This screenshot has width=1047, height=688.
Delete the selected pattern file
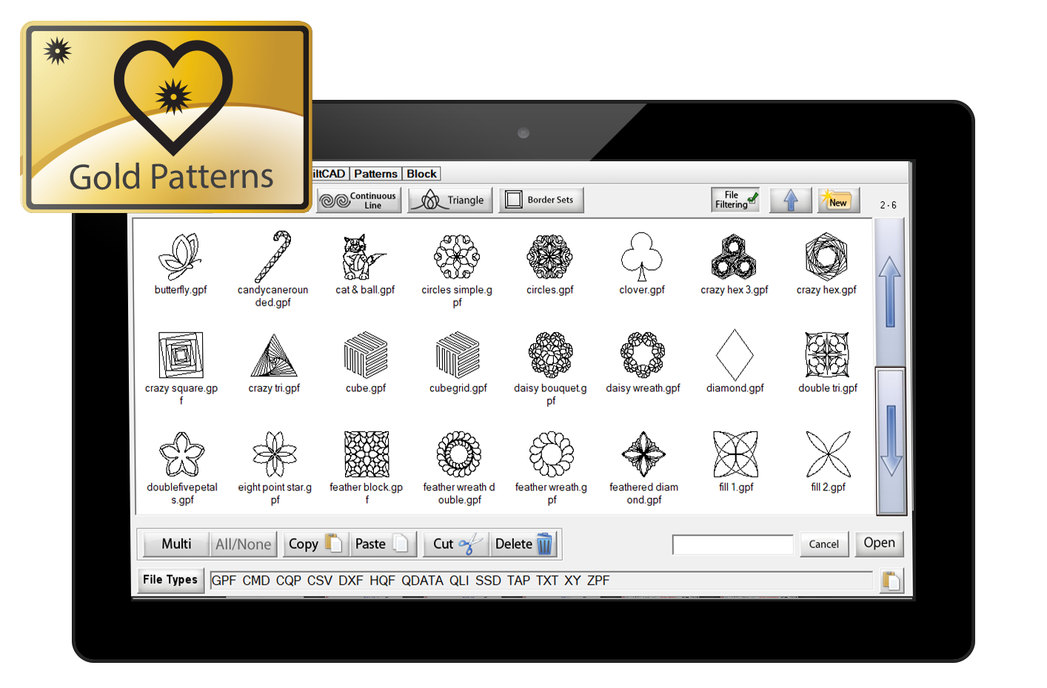tap(523, 544)
